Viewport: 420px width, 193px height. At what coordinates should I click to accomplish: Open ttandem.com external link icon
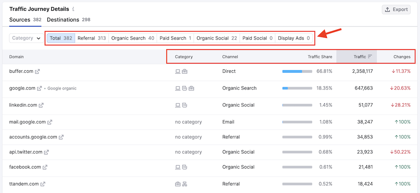(42, 184)
